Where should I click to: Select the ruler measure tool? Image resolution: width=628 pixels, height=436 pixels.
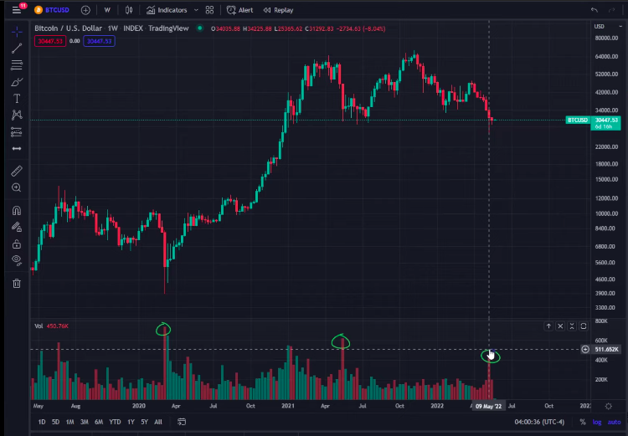[17, 171]
